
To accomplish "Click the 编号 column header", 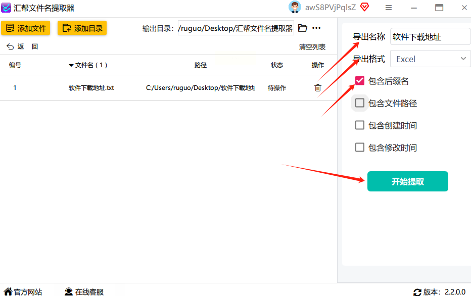I will pos(15,65).
